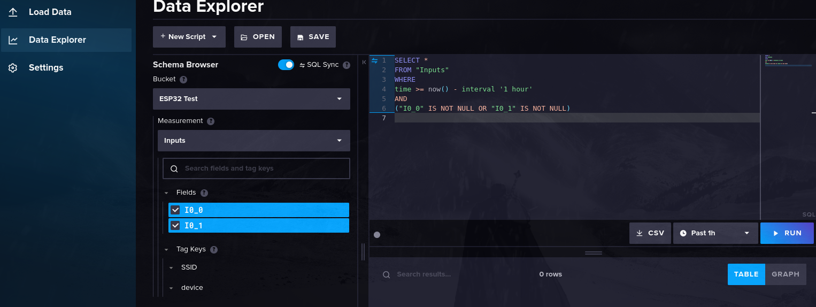Image resolution: width=816 pixels, height=307 pixels.
Task: Click the SAVE script button
Action: (x=313, y=37)
